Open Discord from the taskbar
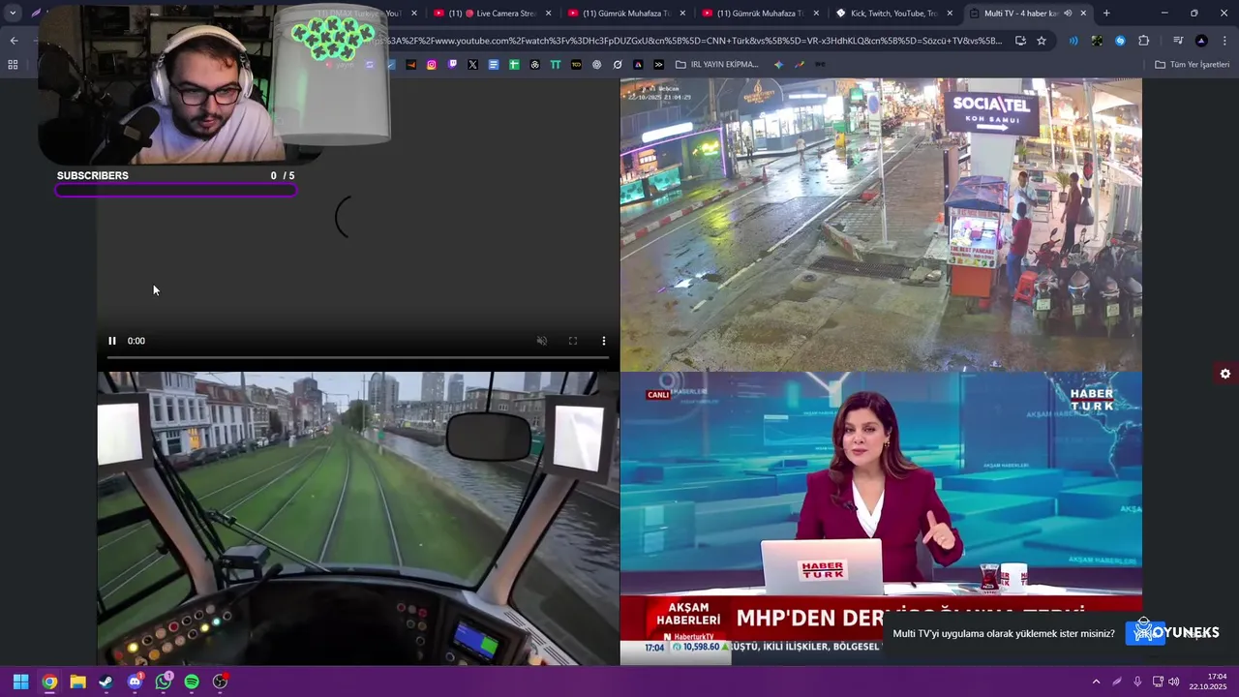 tap(135, 682)
